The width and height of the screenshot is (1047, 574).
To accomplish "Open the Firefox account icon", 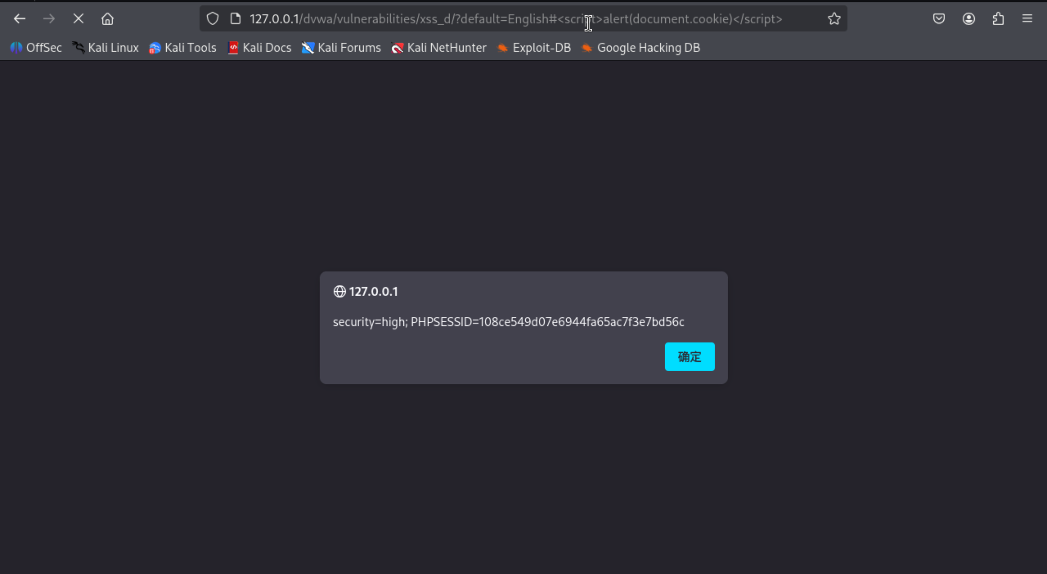I will [x=969, y=19].
